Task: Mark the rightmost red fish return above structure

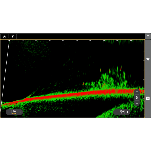Action: coord(121,68)
